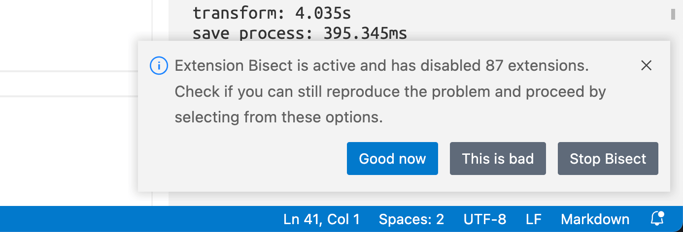Click the Extension Bisect message text
The width and height of the screenshot is (683, 232).
click(390, 91)
